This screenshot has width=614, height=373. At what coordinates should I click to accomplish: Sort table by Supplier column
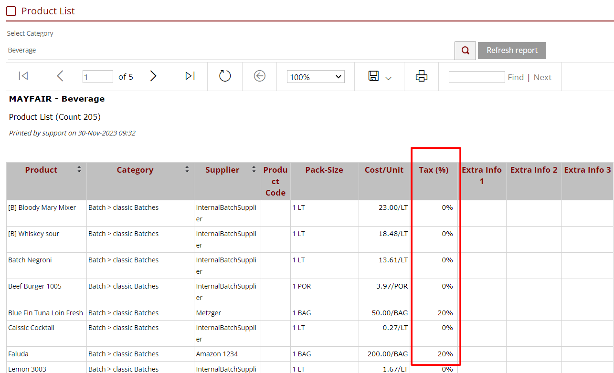coord(254,170)
